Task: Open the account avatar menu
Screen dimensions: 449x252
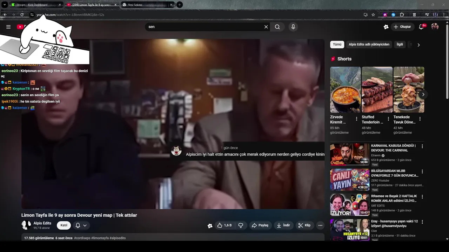Action: [x=435, y=27]
